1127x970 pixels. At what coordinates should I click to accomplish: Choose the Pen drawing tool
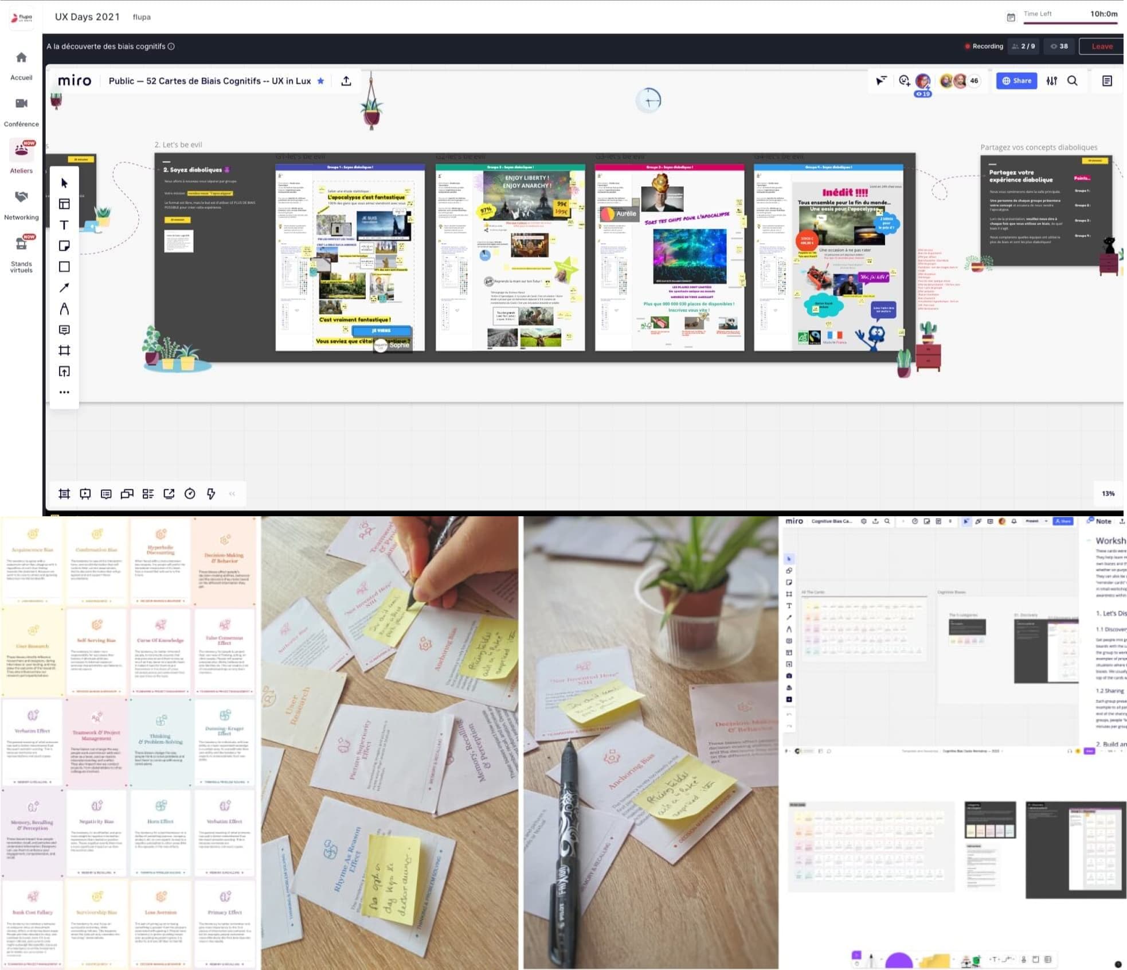(64, 309)
